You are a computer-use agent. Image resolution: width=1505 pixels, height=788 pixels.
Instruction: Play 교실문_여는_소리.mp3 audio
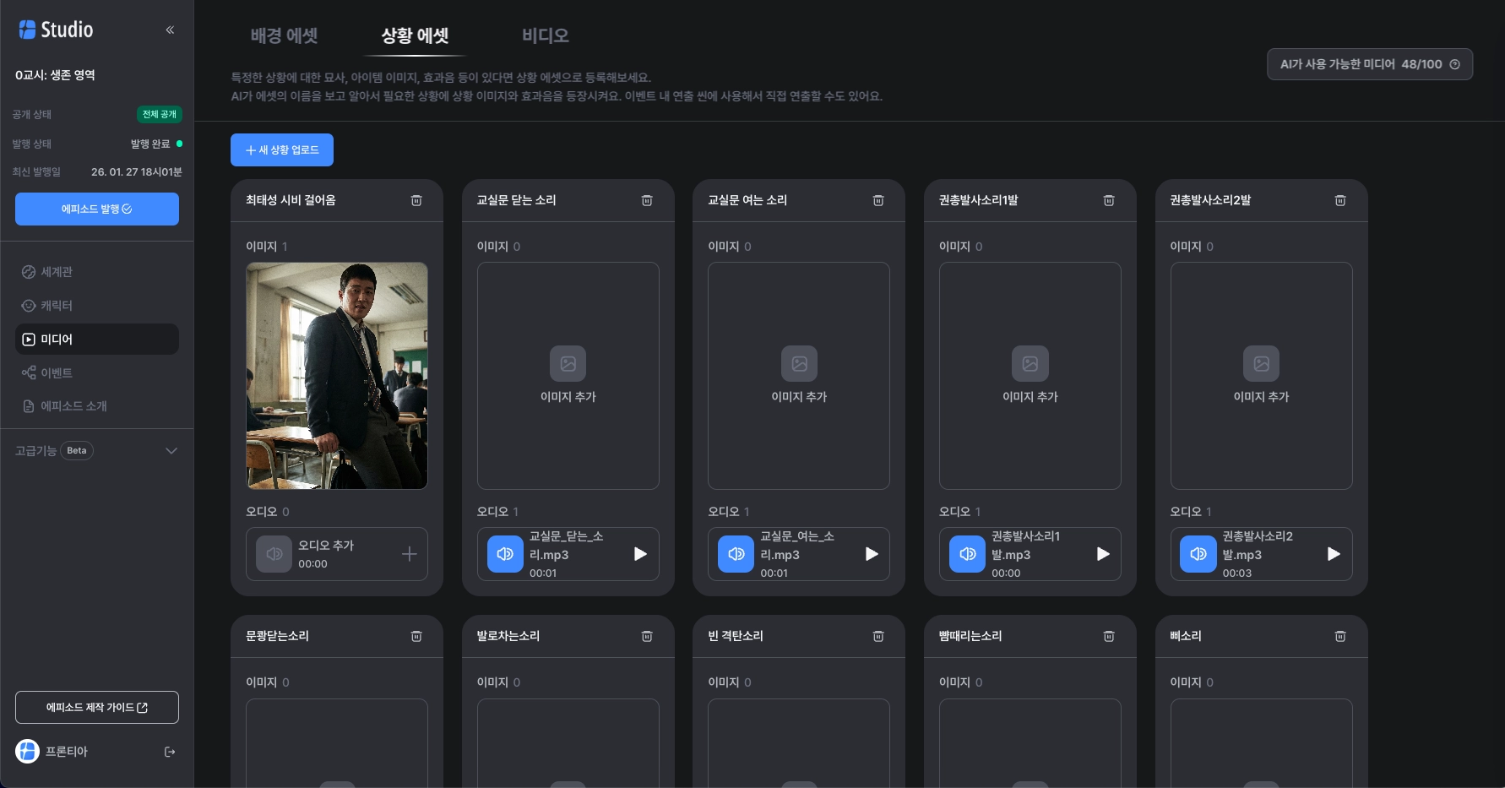pyautogui.click(x=872, y=554)
